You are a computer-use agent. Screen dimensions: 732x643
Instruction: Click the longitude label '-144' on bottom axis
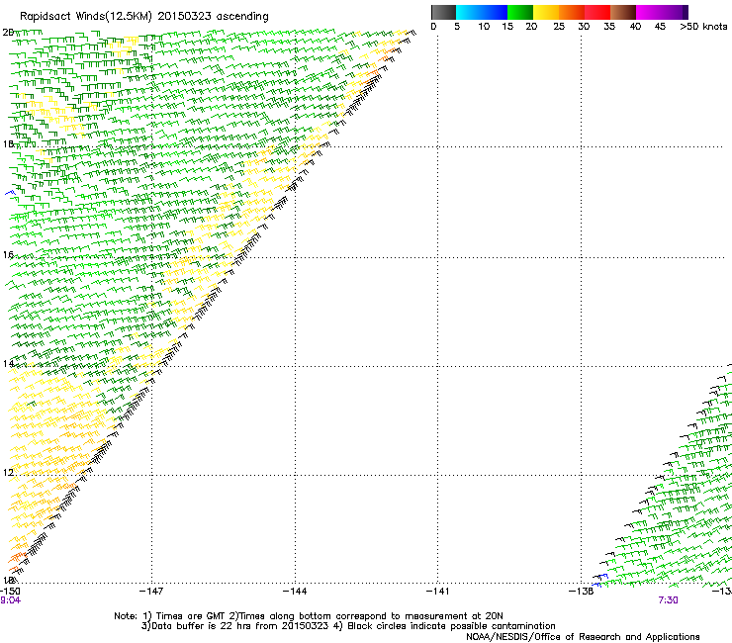[295, 592]
